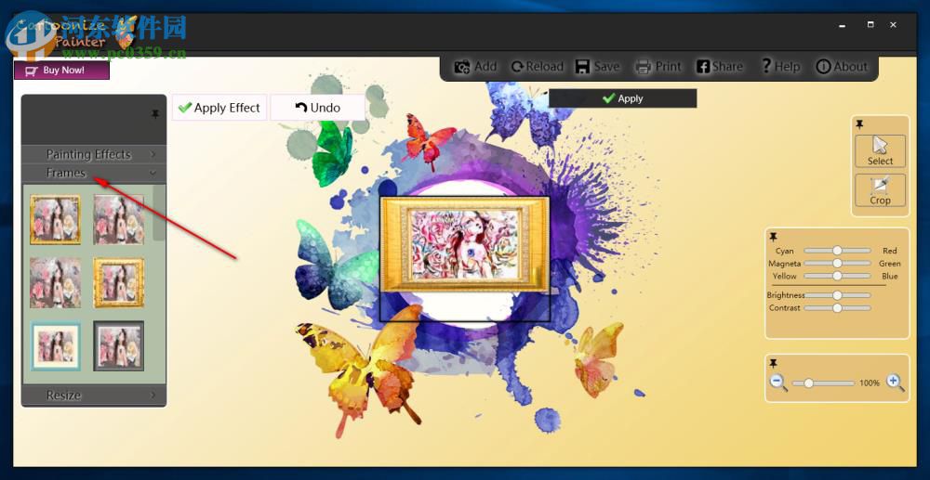
Task: Click the pin icon on the zoom panel
Action: pyautogui.click(x=774, y=363)
